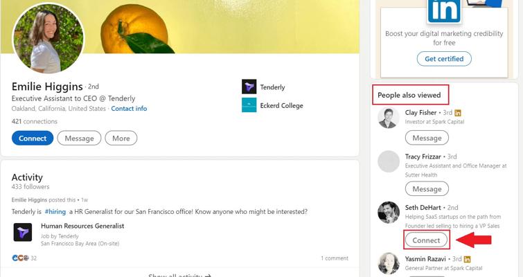Message Tracy Frizzar
The image size is (523, 277).
point(427,188)
